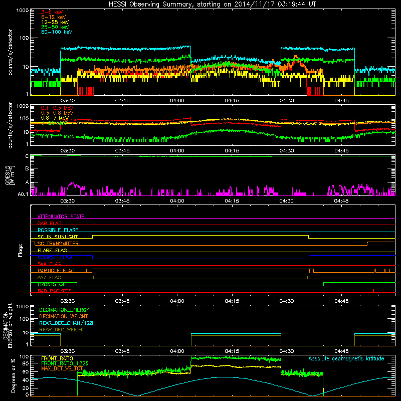
Task: Click the Absolute geomagnetic latitude label
Action: coord(346,359)
